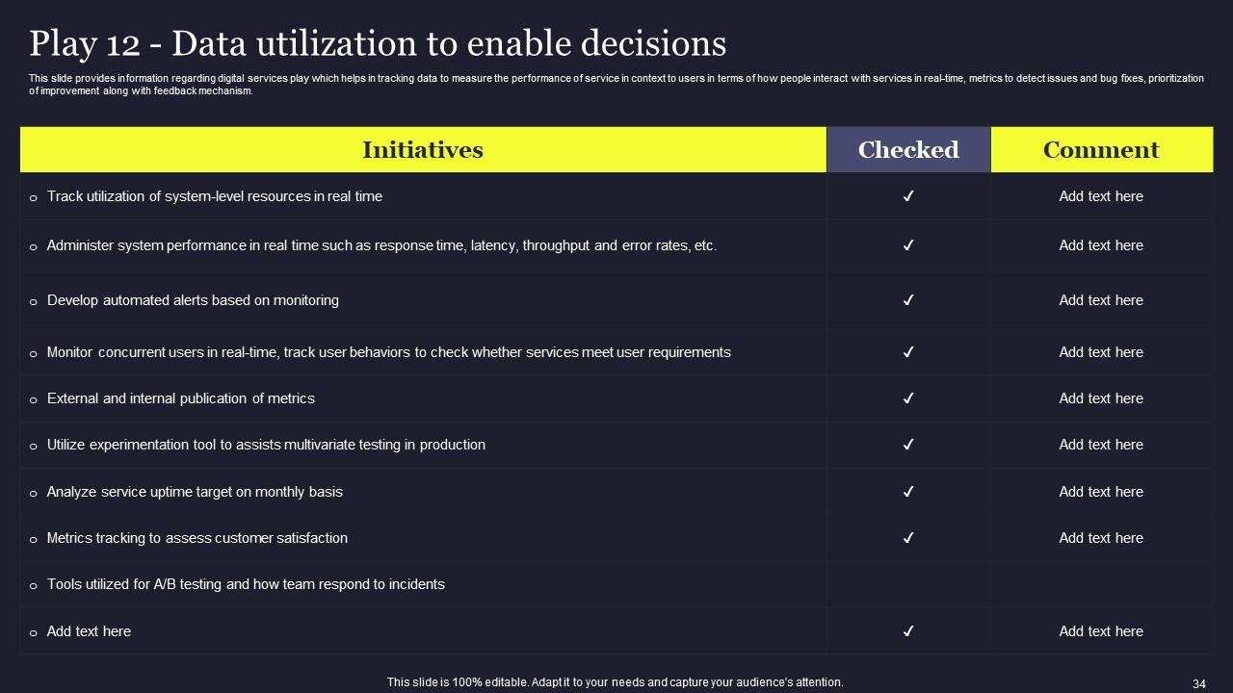Screen dimensions: 1233x693
Task: Click slide number 34
Action: 1198,683
